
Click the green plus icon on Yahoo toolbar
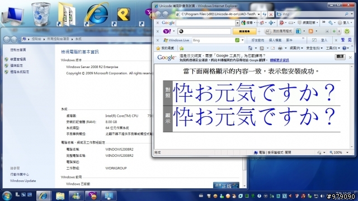pos(334,31)
